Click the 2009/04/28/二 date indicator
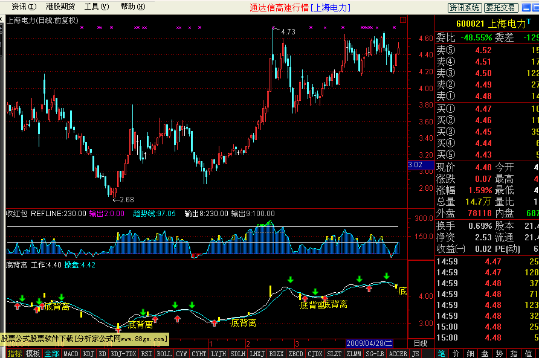Viewport: 539px width, 358px height. pos(370,344)
